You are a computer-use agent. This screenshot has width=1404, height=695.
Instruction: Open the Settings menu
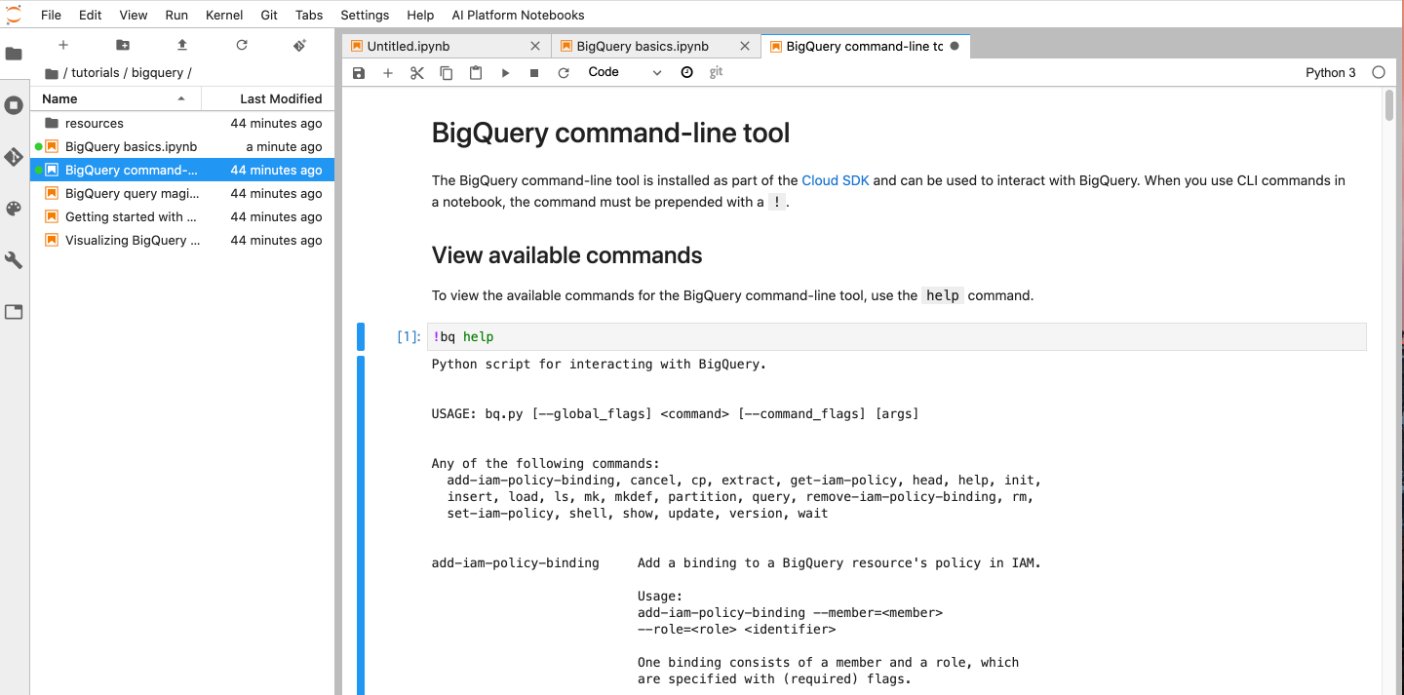coord(365,15)
